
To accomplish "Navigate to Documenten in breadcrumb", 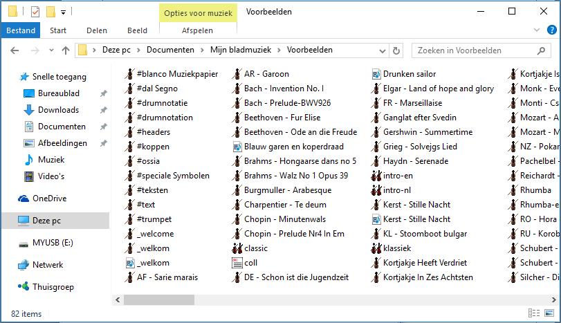I will 170,50.
